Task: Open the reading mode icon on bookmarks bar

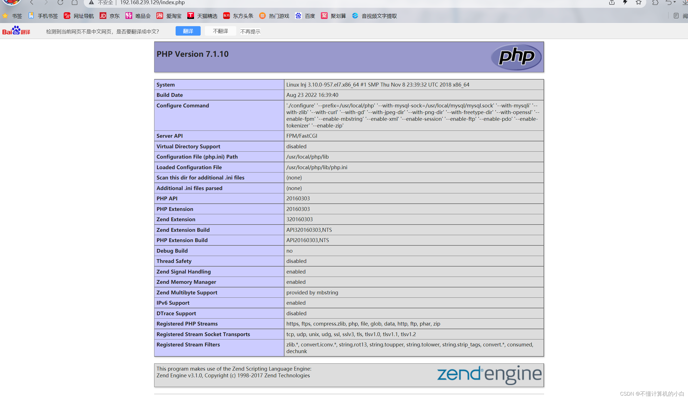Action: coord(676,16)
